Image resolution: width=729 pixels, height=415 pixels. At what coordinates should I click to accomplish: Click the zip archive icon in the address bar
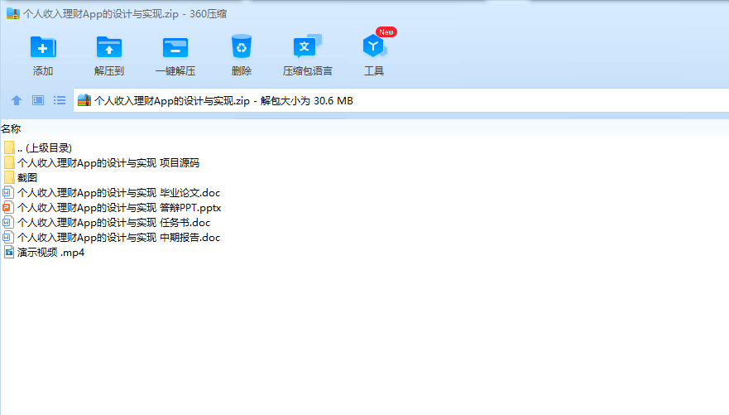tap(84, 100)
